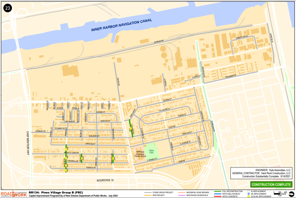The height and width of the screenshot is (198, 296).
Task: Click the Full Reconstruction legend label
Action: coord(232,191)
